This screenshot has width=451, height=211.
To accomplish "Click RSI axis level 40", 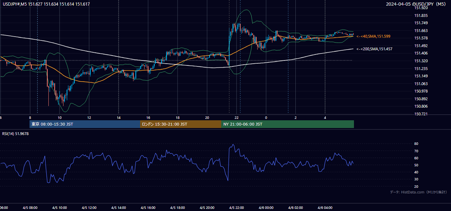I will tap(416, 172).
